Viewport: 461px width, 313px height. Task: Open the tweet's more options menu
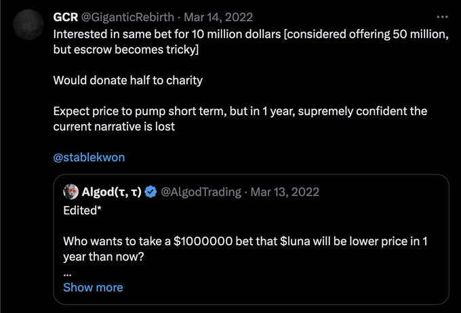point(443,16)
